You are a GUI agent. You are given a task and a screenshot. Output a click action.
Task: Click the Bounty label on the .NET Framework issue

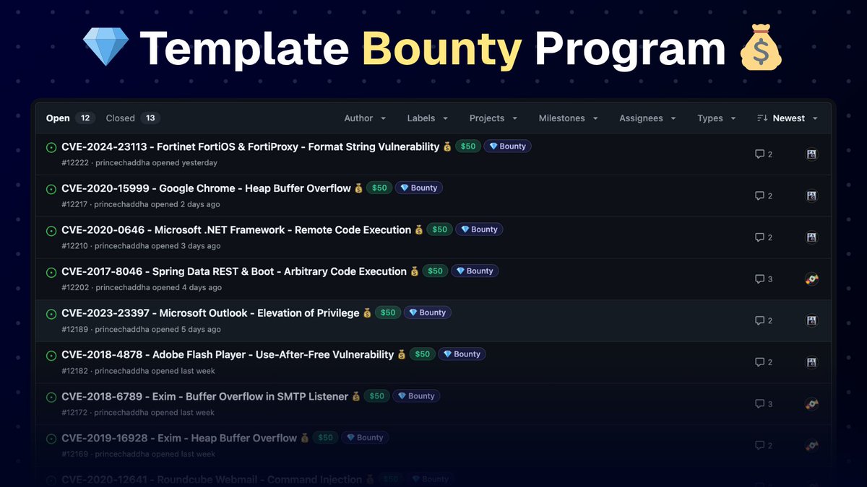click(479, 229)
